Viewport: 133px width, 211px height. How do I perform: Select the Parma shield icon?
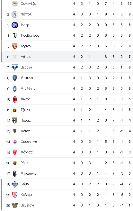(x=15, y=120)
